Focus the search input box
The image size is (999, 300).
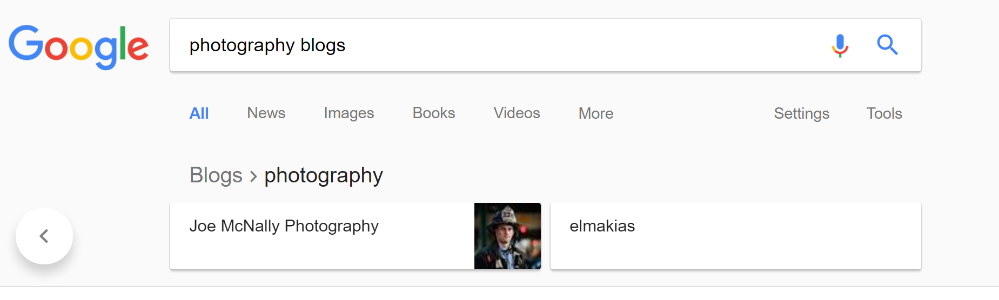tap(540, 45)
